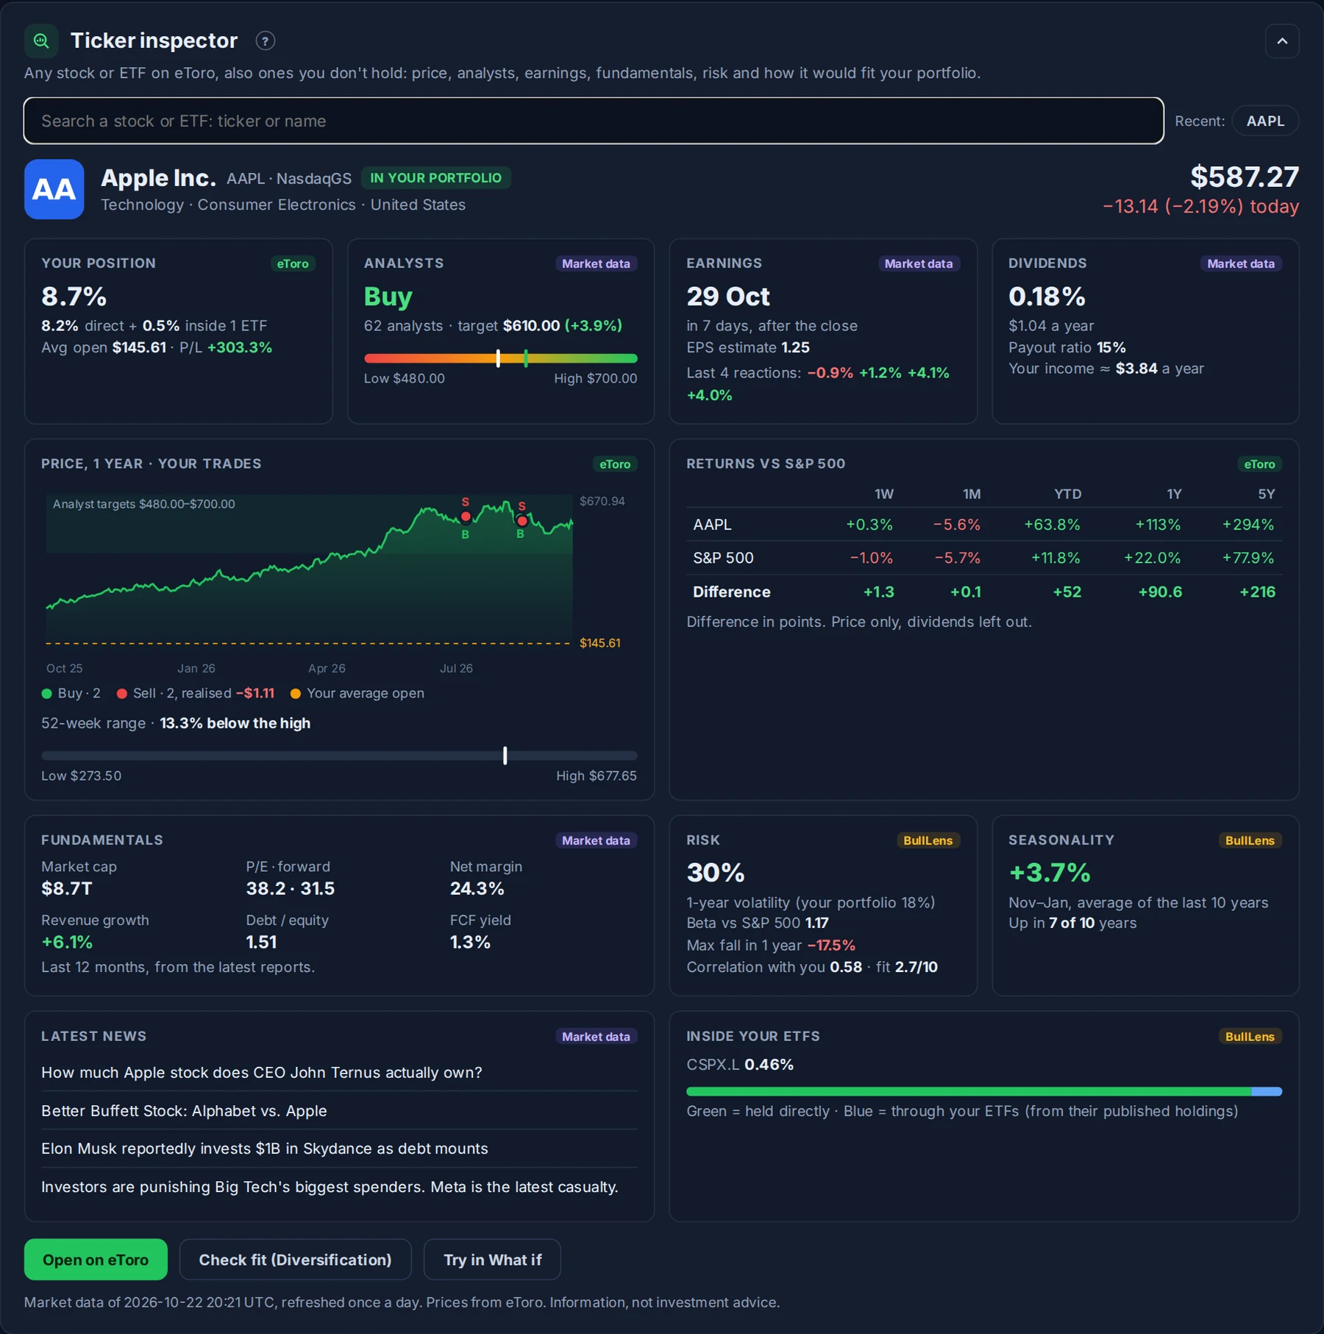Click the BullLens badge in Risk
This screenshot has height=1334, width=1324.
click(928, 840)
